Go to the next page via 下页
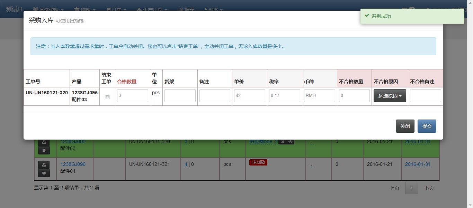 point(429,188)
